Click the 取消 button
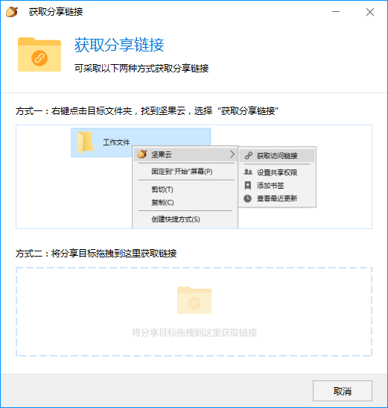Screen dimensions: 388x408 click(343, 391)
